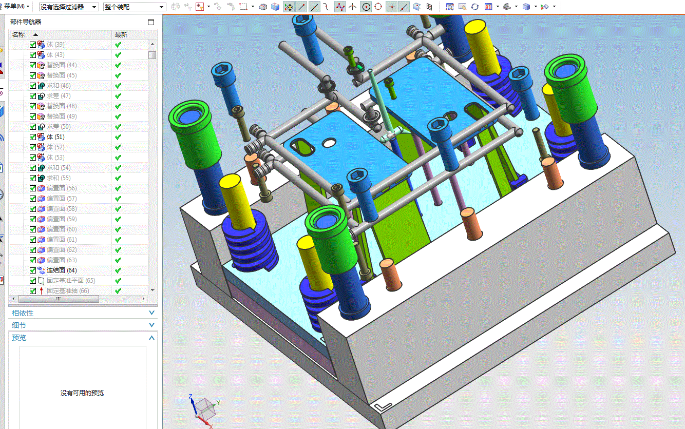Open the arrow beside the selection filter funnel
The height and width of the screenshot is (429, 685).
208,7
